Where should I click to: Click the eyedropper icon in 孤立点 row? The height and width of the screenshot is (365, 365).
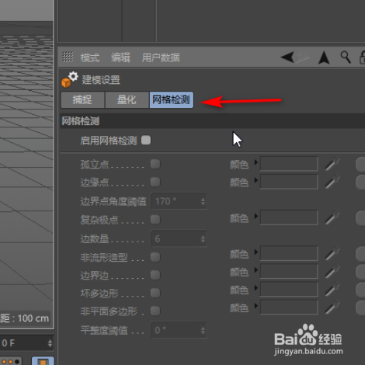[x=332, y=164]
